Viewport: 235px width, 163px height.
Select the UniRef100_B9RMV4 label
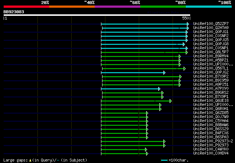211,56
